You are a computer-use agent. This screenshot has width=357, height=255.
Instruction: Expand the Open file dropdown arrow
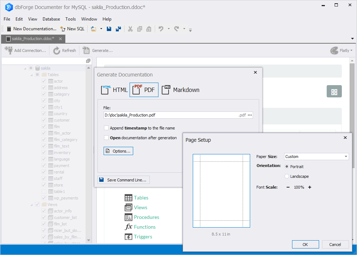point(101,29)
